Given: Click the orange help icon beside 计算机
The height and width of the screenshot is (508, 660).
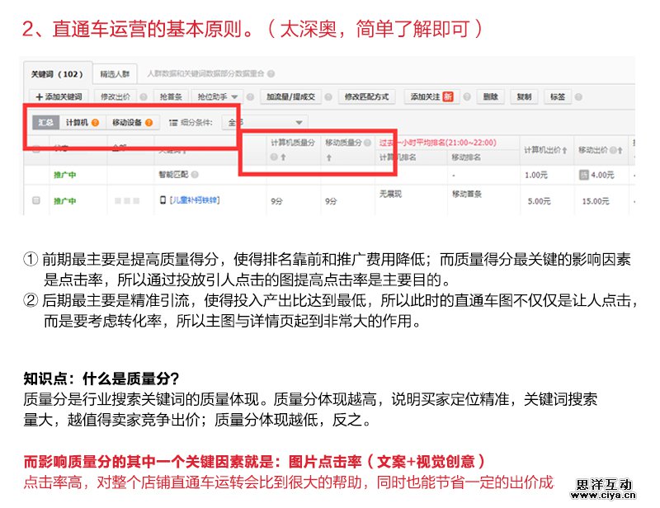Looking at the screenshot, I should click(96, 123).
